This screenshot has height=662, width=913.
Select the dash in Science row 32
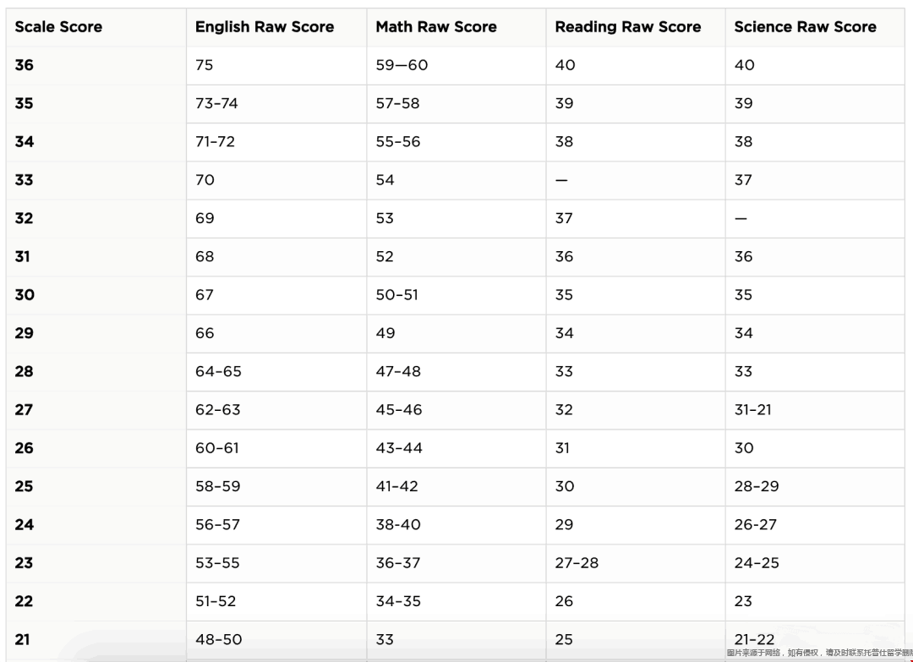point(741,219)
